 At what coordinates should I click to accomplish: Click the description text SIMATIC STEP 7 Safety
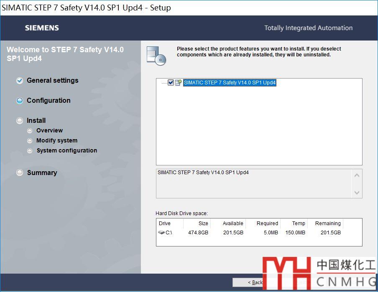(x=203, y=173)
